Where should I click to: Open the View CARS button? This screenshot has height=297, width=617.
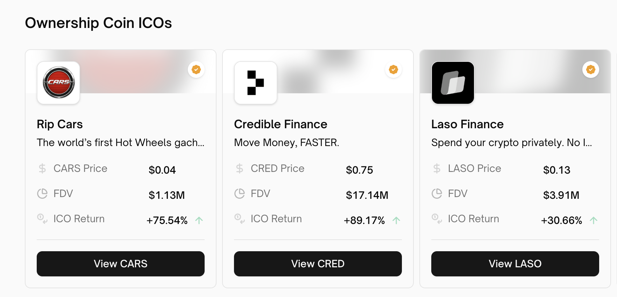tap(121, 264)
